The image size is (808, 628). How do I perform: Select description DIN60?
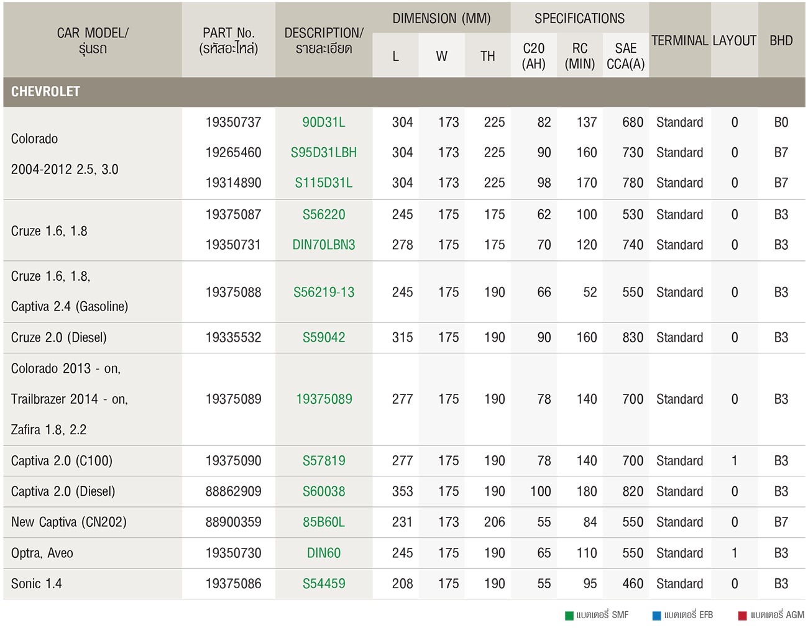324,553
